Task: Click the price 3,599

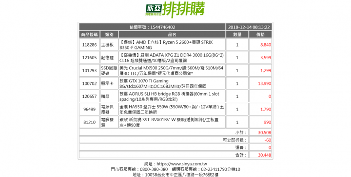Action: pos(266,58)
